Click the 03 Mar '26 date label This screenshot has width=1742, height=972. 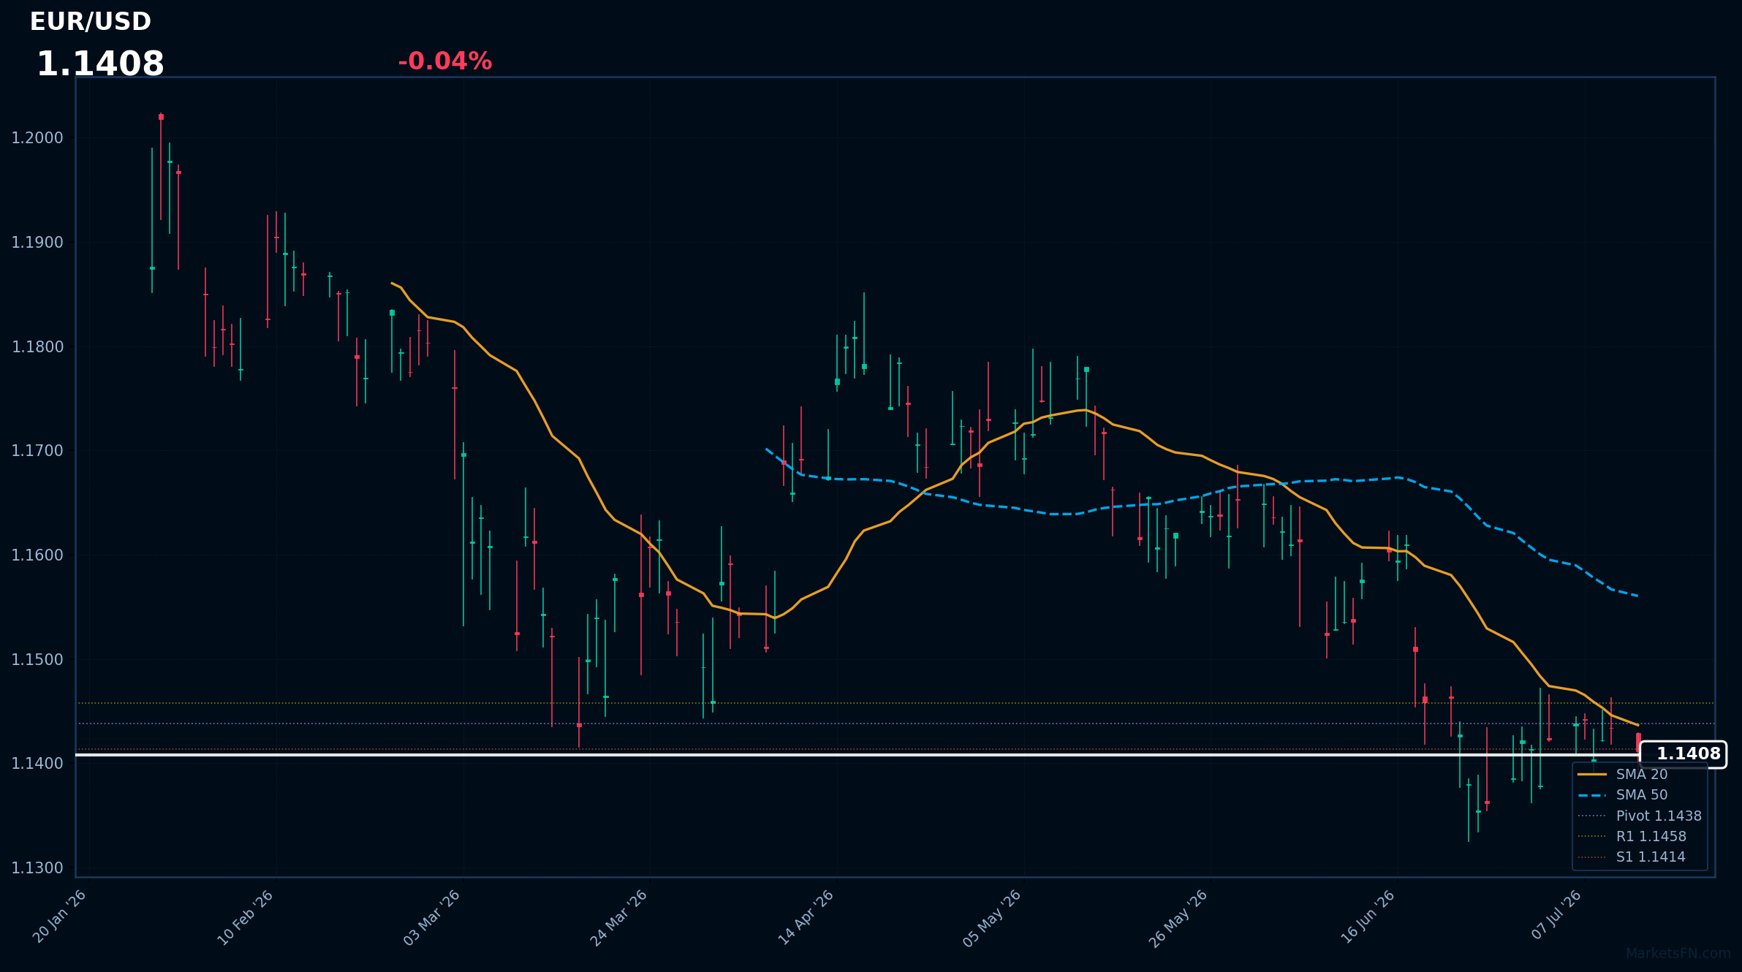(x=433, y=917)
